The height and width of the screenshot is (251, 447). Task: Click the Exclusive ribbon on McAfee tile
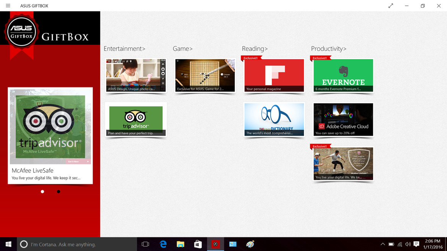click(320, 146)
